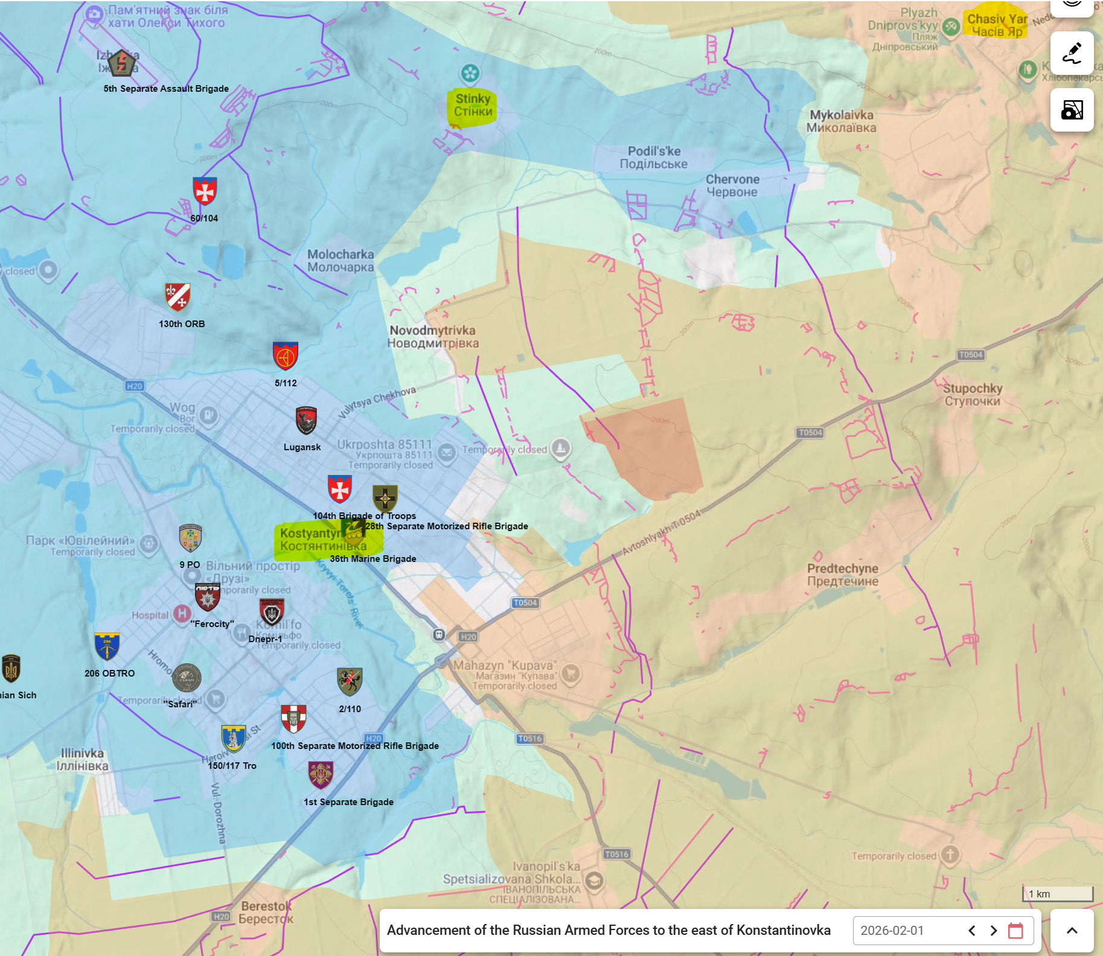The image size is (1103, 956).
Task: Select the 5/112 unit shield icon
Action: point(286,356)
